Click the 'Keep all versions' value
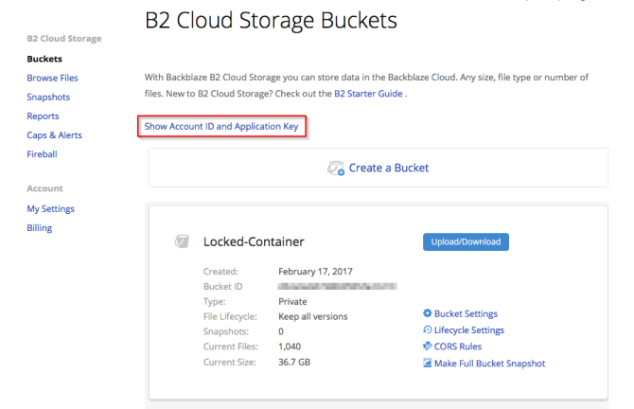 [312, 316]
